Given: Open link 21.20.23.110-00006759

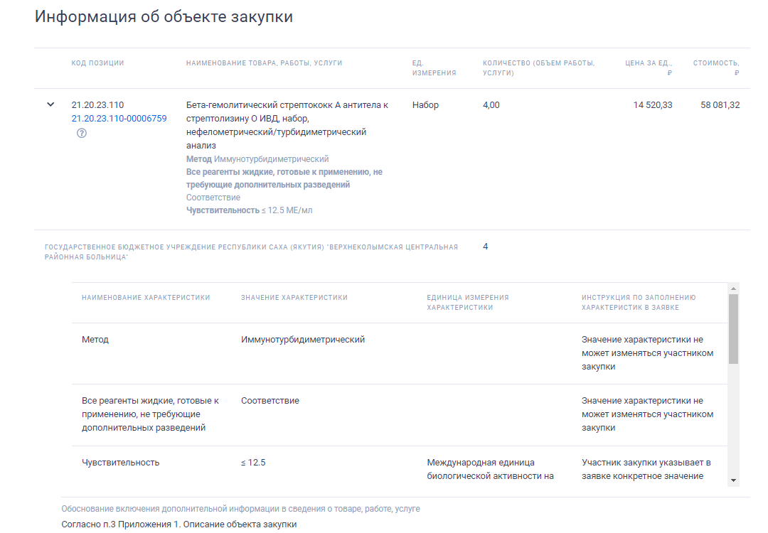Looking at the screenshot, I should point(119,119).
